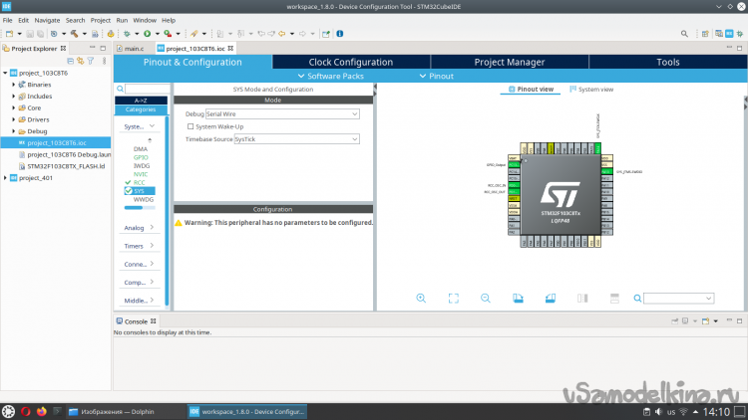
Task: Enable the System Wake-Up checkbox
Action: click(x=190, y=126)
